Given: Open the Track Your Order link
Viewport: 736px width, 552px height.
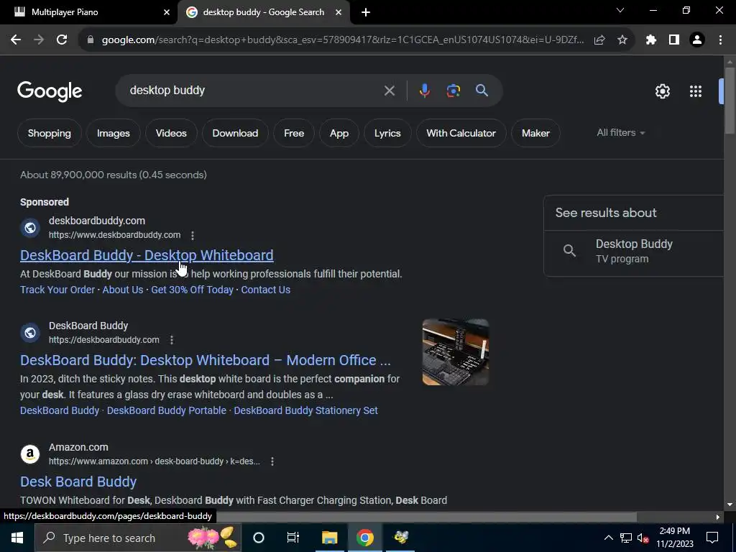Looking at the screenshot, I should tap(57, 290).
